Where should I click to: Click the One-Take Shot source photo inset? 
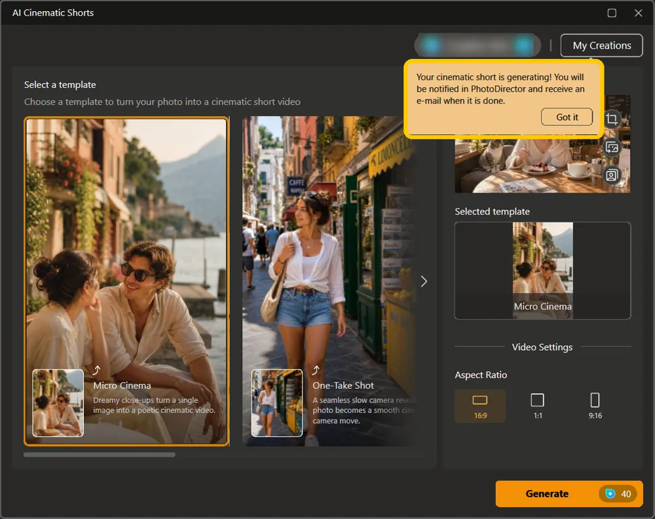pyautogui.click(x=277, y=403)
